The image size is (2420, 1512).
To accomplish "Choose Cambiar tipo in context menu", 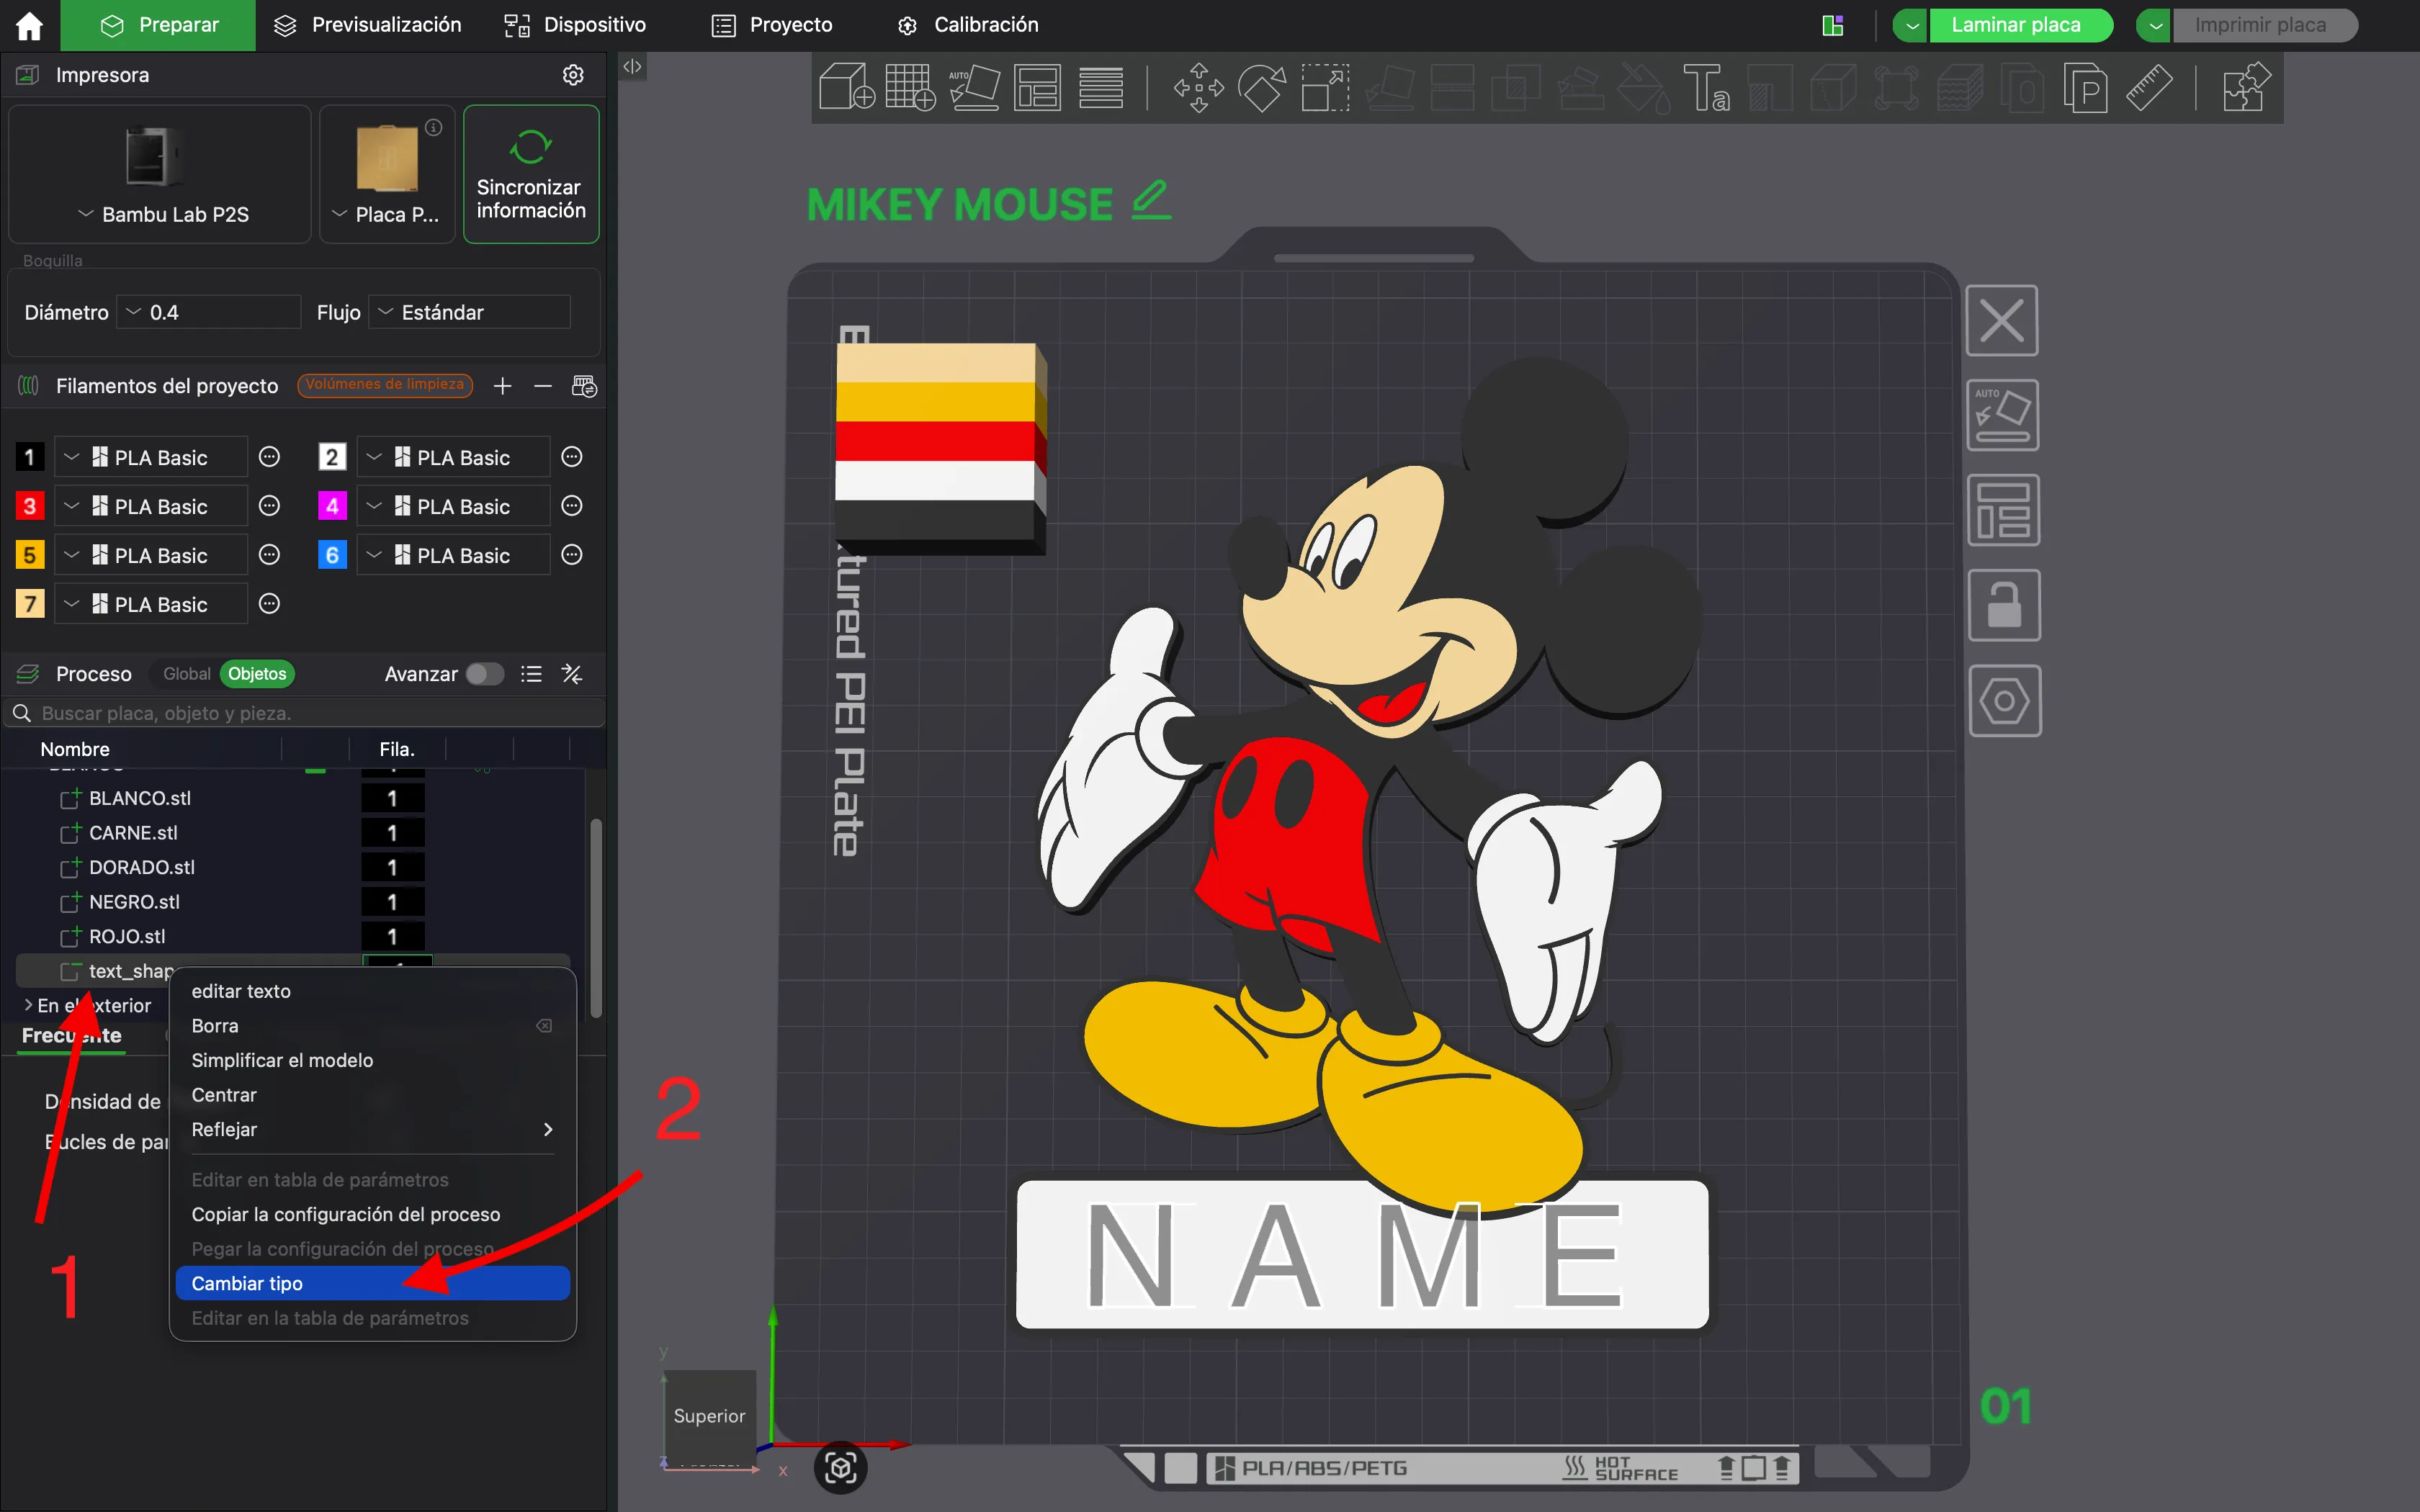I will 372,1283.
